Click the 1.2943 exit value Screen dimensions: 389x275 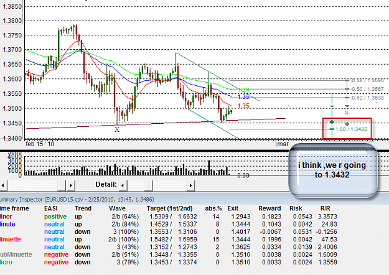click(x=240, y=217)
